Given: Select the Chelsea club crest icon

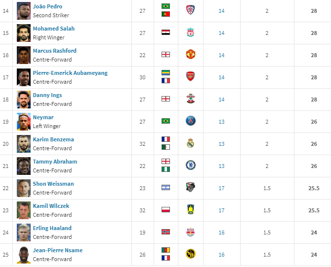Looking at the screenshot, I should coord(190,166).
